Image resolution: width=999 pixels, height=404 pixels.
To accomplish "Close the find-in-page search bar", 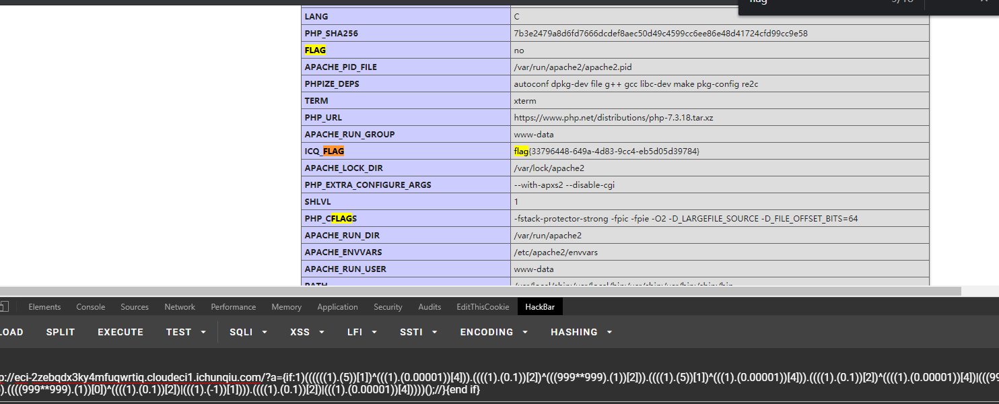I will pyautogui.click(x=984, y=2).
